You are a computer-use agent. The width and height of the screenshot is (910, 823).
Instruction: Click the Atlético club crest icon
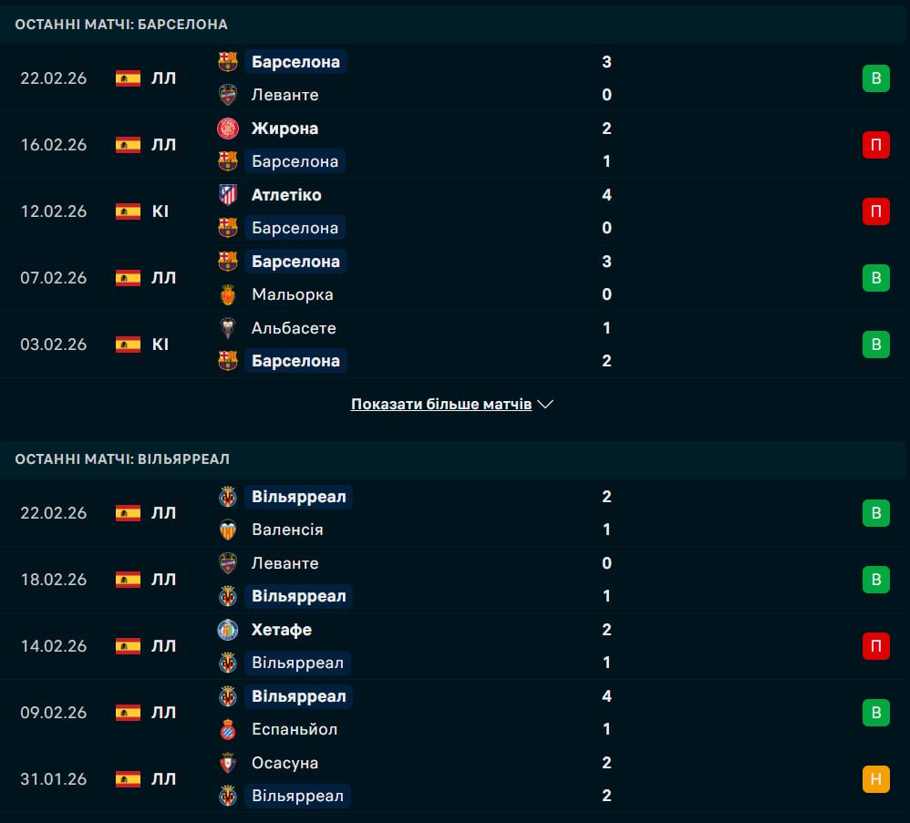coord(227,195)
